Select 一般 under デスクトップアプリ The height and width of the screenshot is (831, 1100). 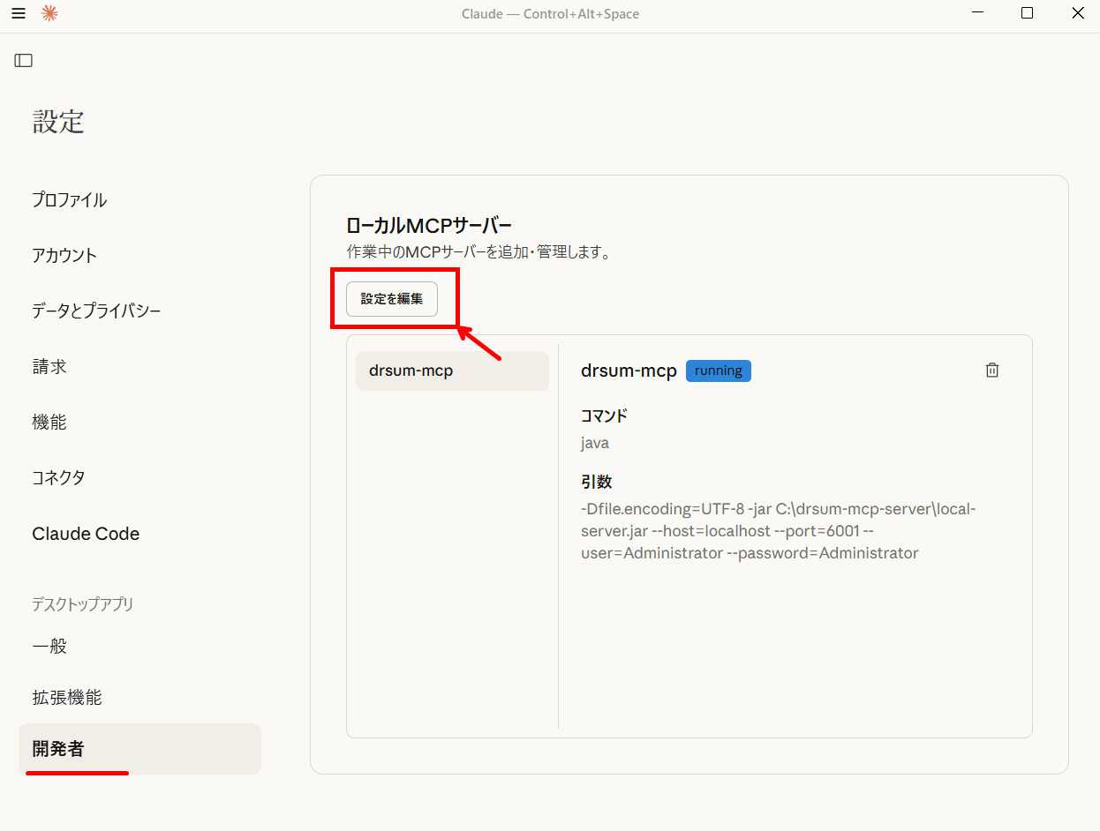pos(49,647)
